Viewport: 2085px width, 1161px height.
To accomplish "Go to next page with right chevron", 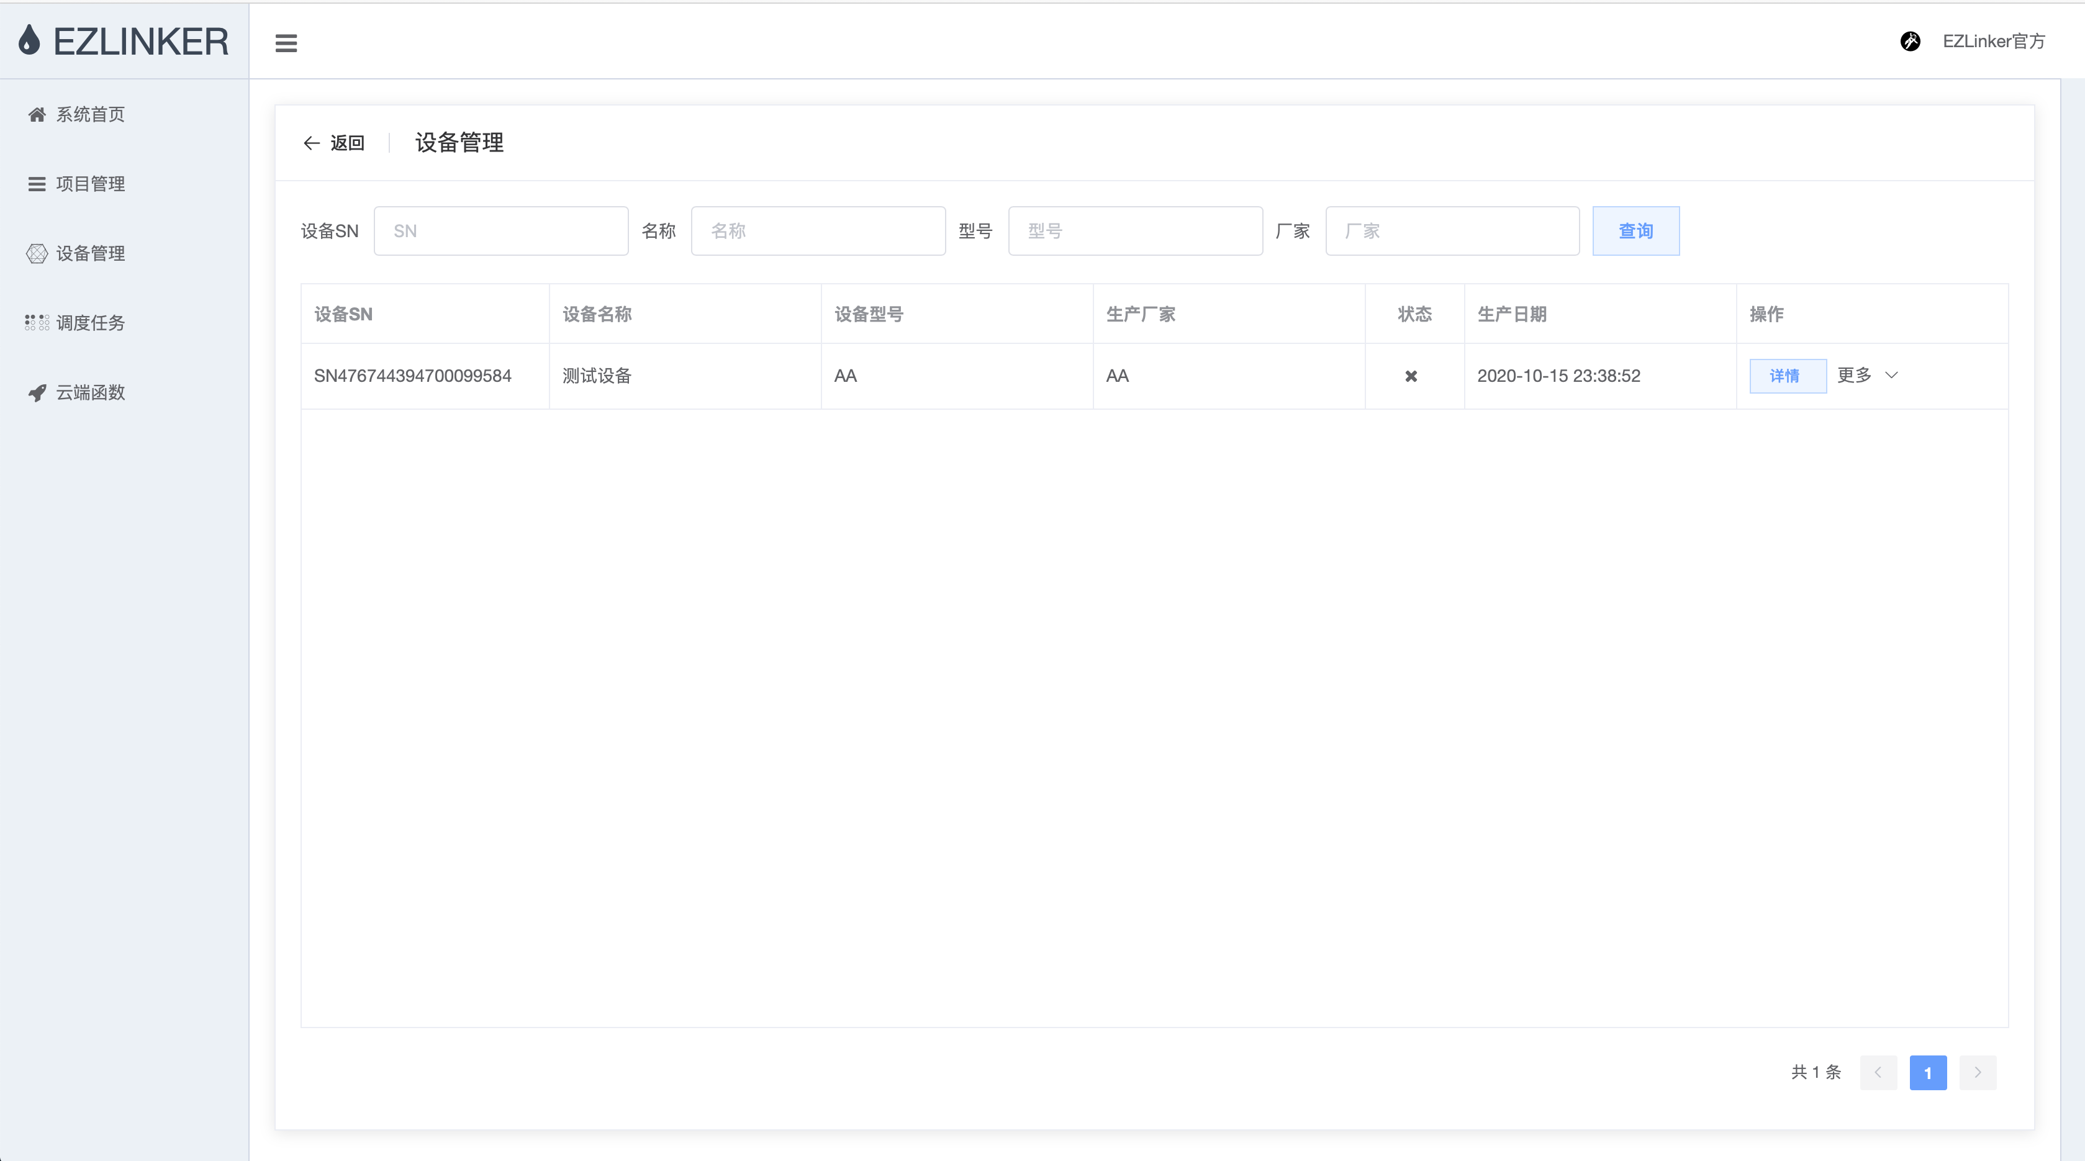I will [x=1978, y=1073].
